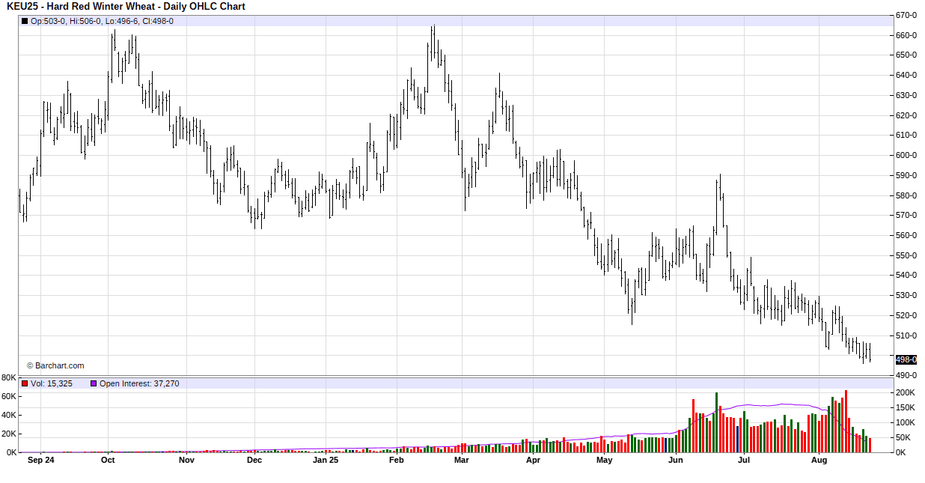Image resolution: width=925 pixels, height=483 pixels.
Task: Click the 'Open Interest: 37,270' label
Action: [x=139, y=383]
